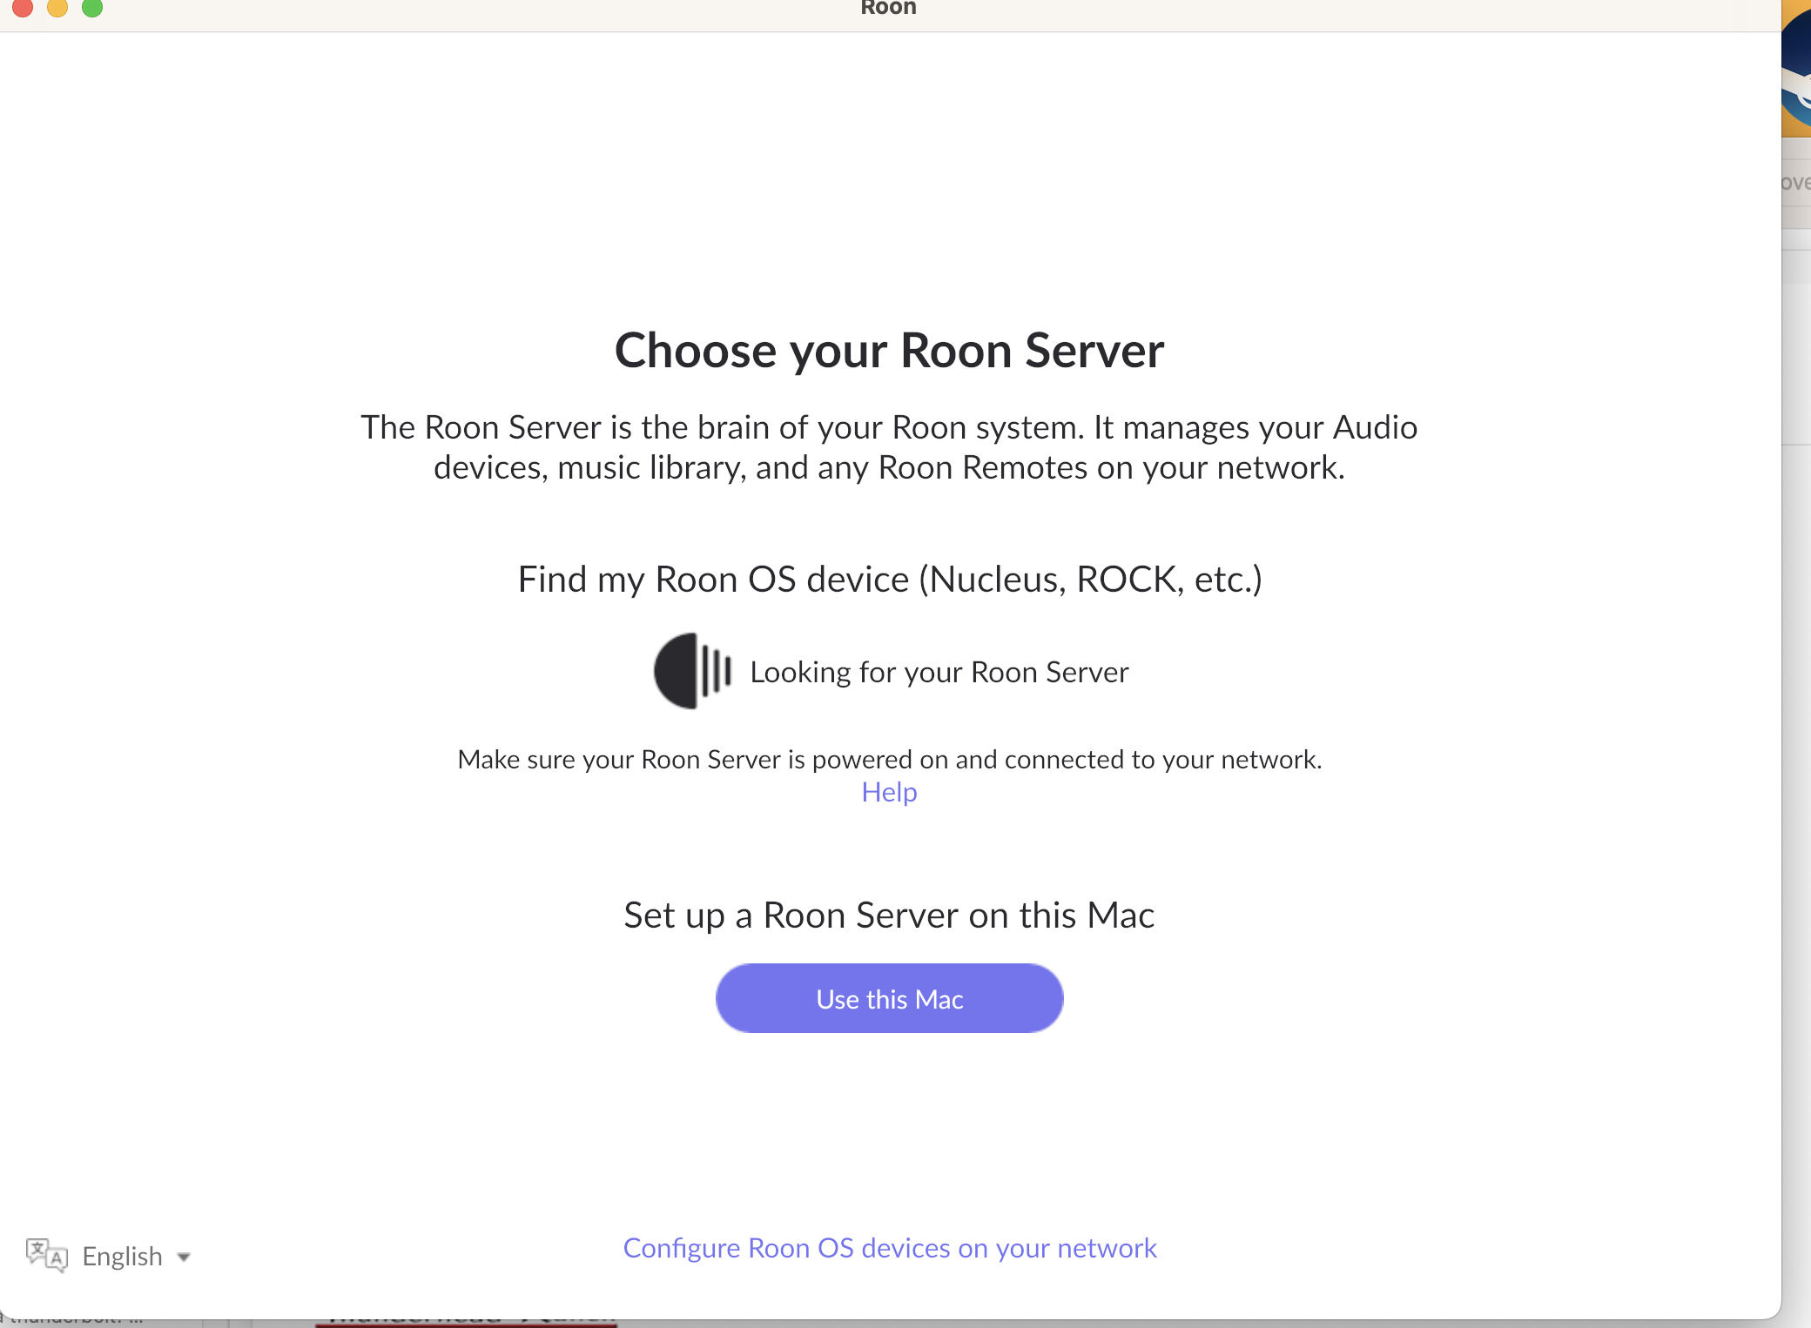Click the red-underlined text behind the window bottom
This screenshot has width=1811, height=1328.
(466, 1321)
